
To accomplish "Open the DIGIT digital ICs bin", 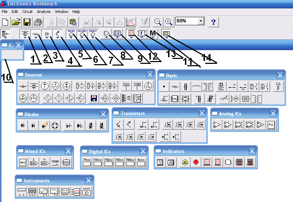I will (x=93, y=34).
